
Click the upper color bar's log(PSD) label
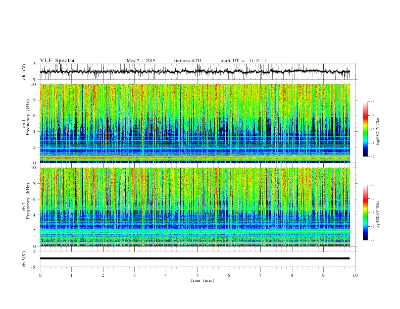click(x=378, y=132)
